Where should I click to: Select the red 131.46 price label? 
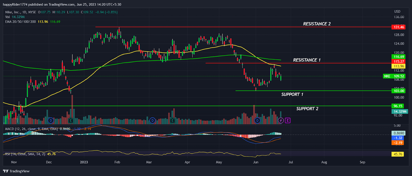399,27
